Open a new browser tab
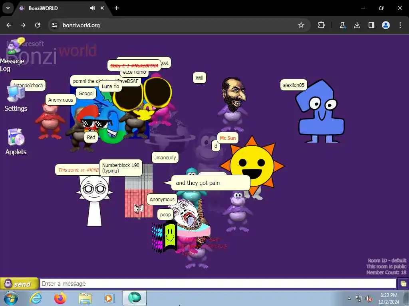Screen dimensions: 409x306 click(117, 8)
